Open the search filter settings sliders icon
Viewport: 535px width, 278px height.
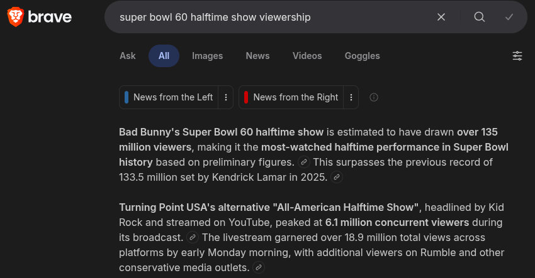[517, 56]
